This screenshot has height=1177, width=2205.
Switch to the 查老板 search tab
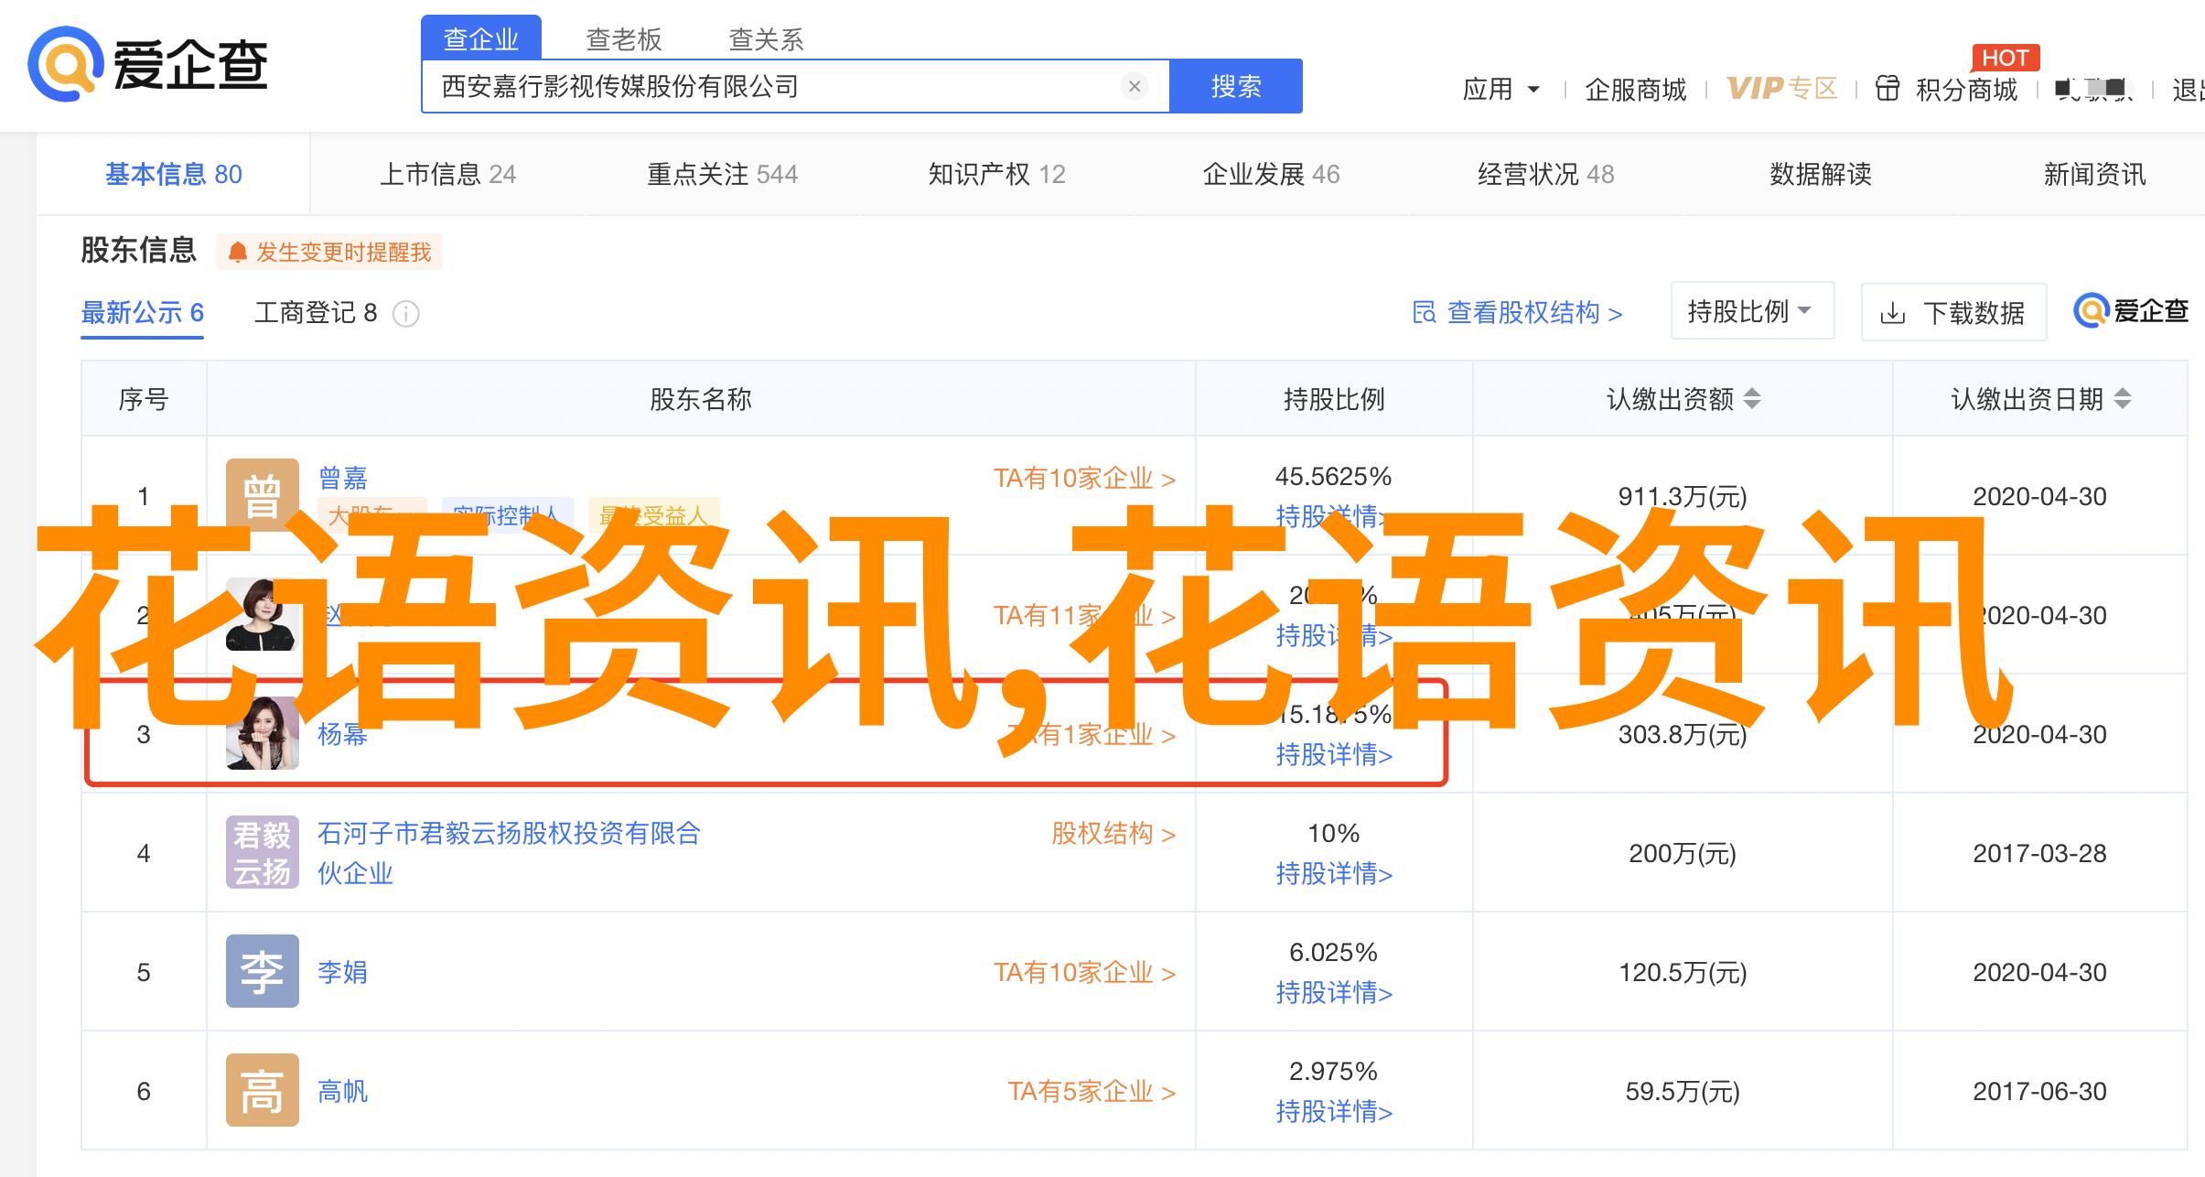click(624, 38)
